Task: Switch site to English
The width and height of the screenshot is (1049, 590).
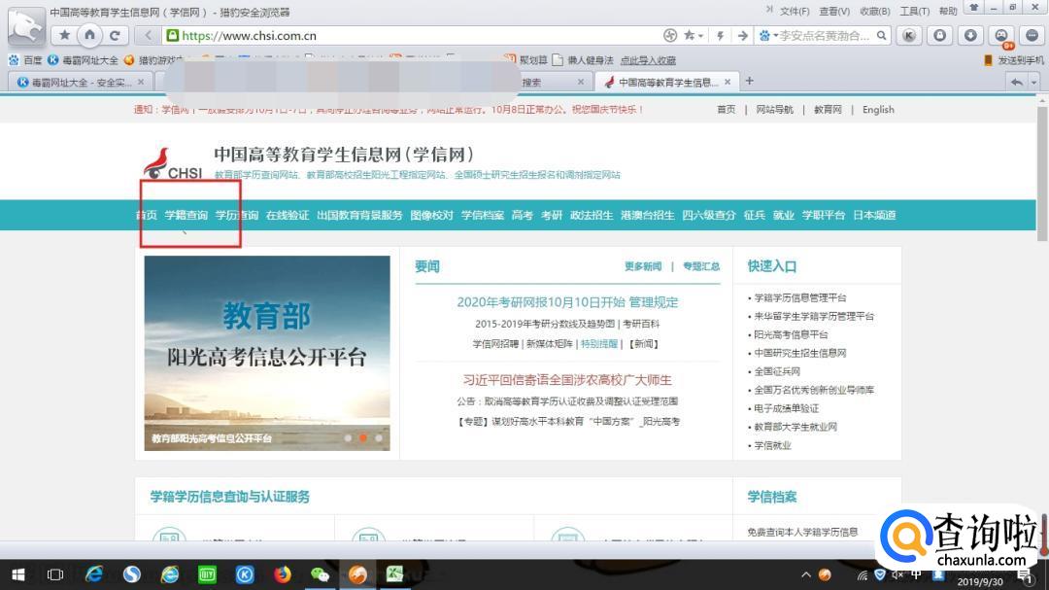Action: 878,109
